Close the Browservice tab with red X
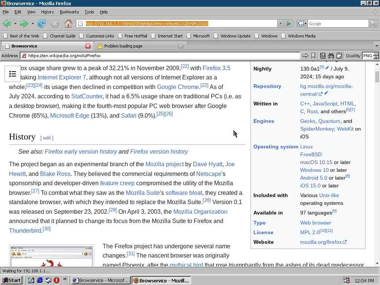The image size is (380, 285). [88, 46]
